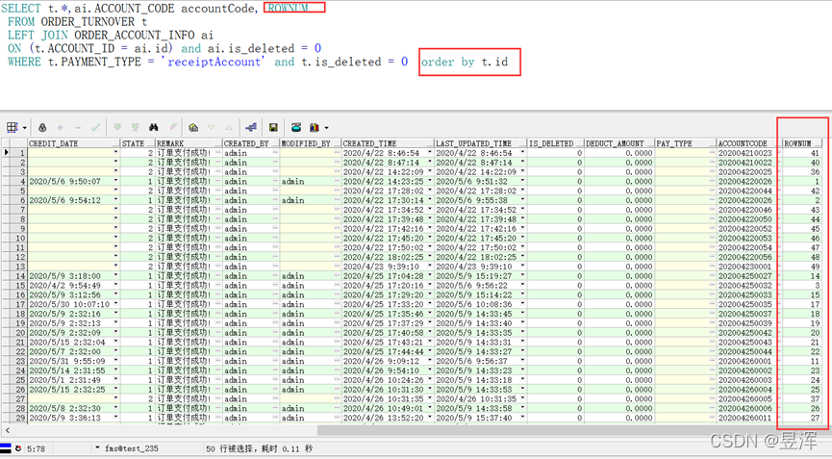Click the ACCOUNTCODE column header
The image size is (832, 459).
tap(748, 143)
